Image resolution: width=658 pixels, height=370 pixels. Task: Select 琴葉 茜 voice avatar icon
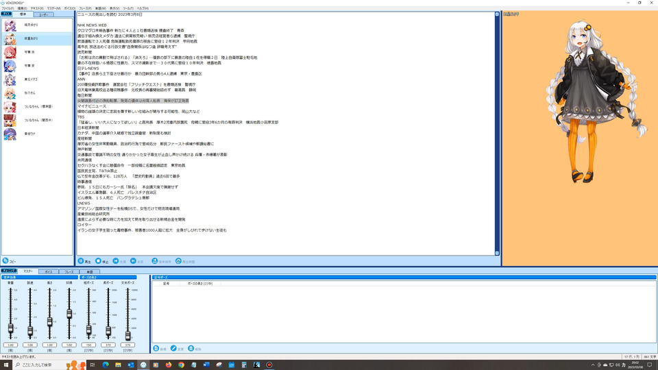[x=10, y=52]
